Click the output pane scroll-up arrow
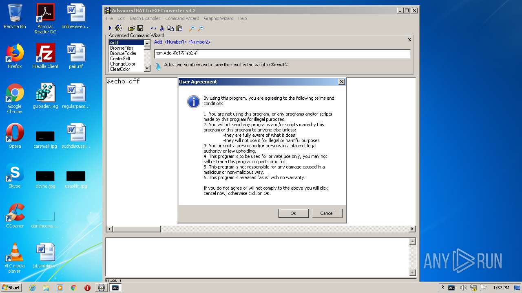The width and height of the screenshot is (522, 293). pyautogui.click(x=412, y=241)
